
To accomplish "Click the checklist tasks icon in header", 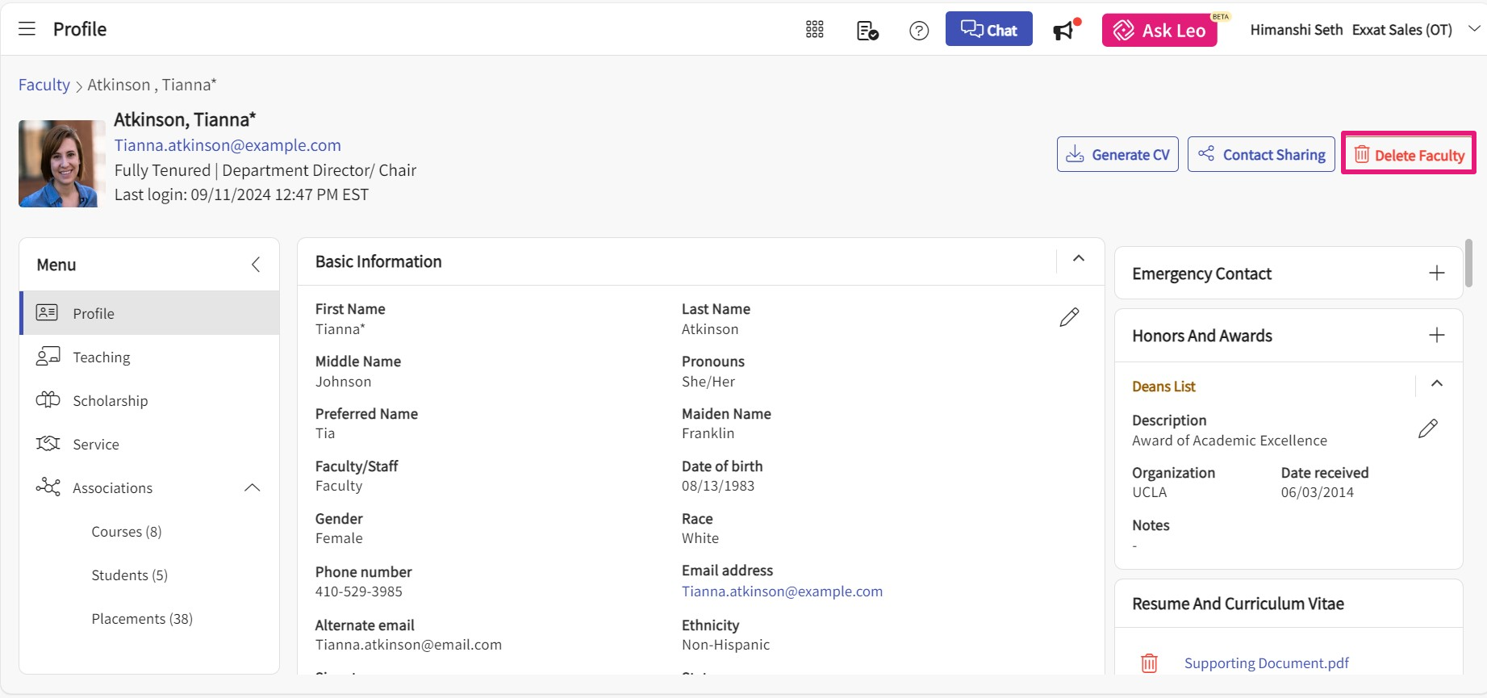I will [x=867, y=31].
